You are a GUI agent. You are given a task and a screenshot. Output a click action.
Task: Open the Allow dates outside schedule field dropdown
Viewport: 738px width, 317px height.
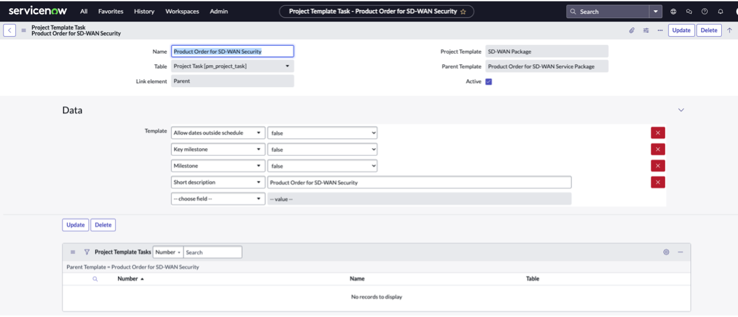[x=218, y=133]
